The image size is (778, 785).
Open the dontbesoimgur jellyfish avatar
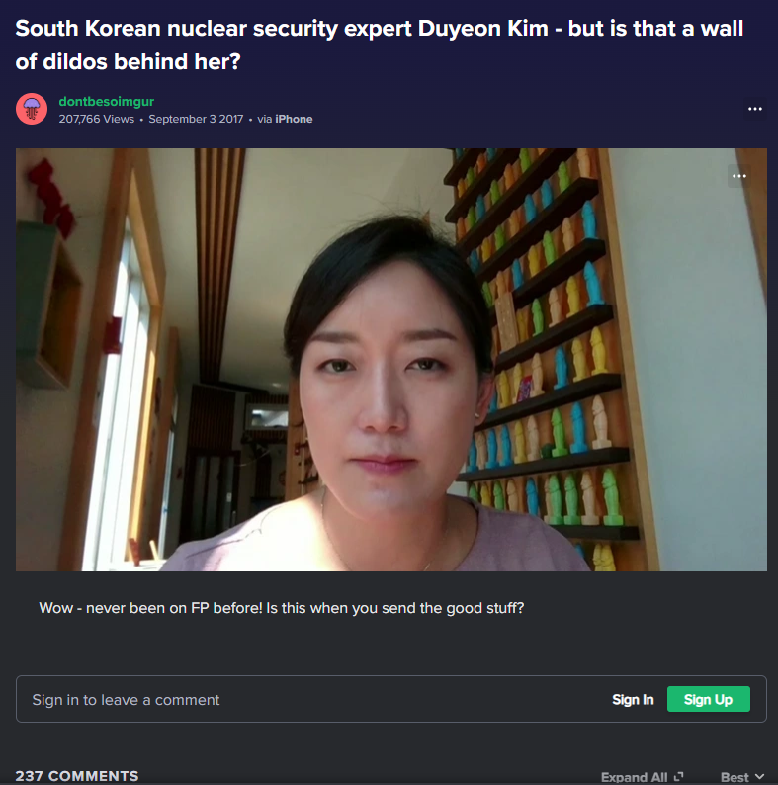click(32, 109)
